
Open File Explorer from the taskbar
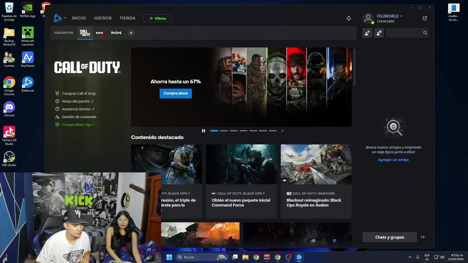245,257
